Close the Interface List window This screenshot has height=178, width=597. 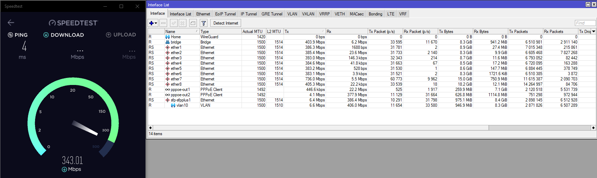tap(594, 5)
